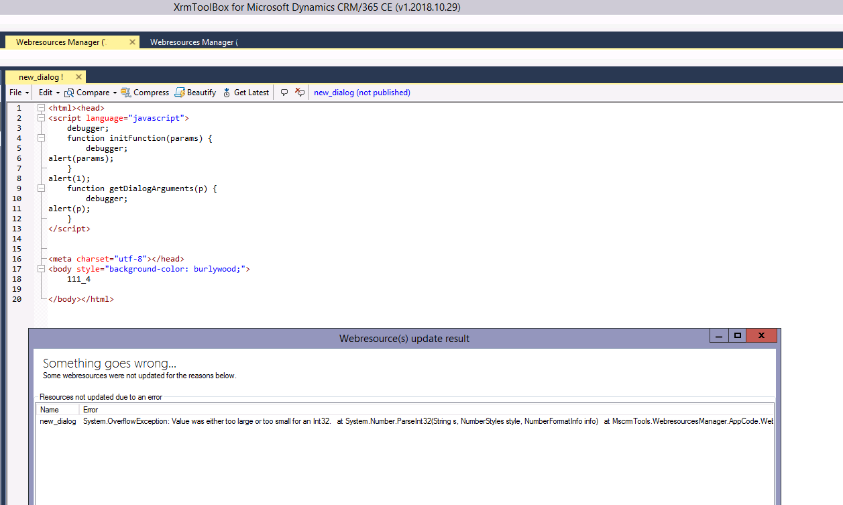This screenshot has height=505, width=843.
Task: Collapse the initFunction code fold
Action: [41, 137]
